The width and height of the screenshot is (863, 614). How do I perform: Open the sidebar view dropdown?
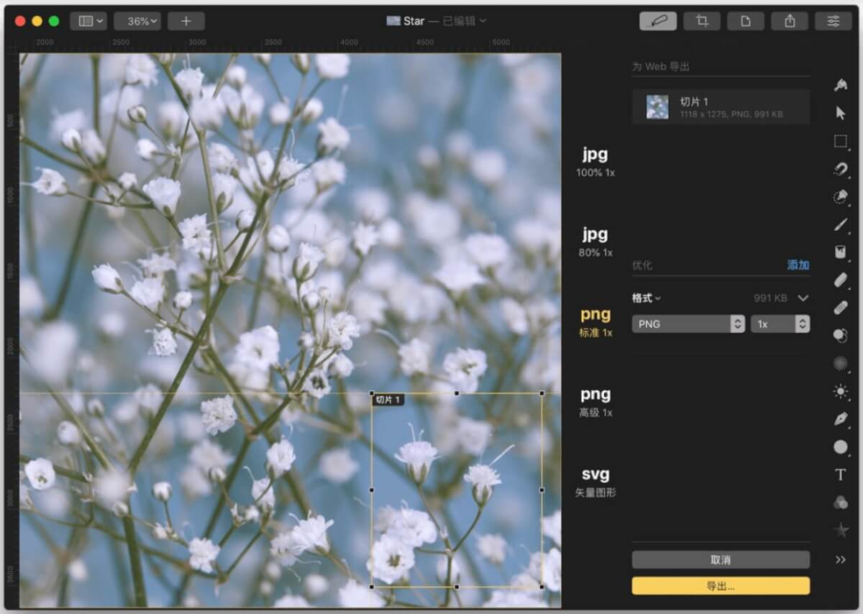(x=88, y=21)
